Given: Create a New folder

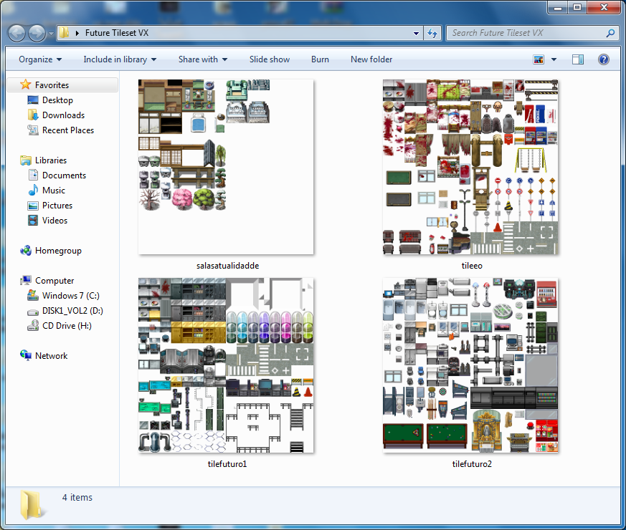Looking at the screenshot, I should tap(371, 59).
